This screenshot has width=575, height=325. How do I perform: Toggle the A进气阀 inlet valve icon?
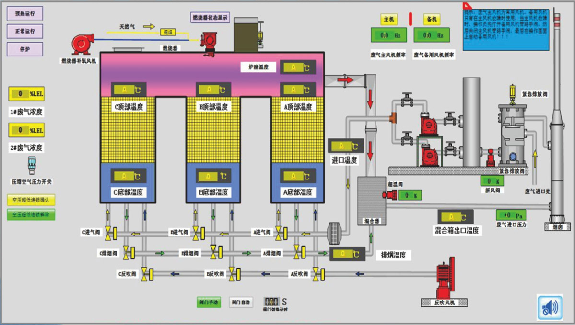click(x=282, y=233)
